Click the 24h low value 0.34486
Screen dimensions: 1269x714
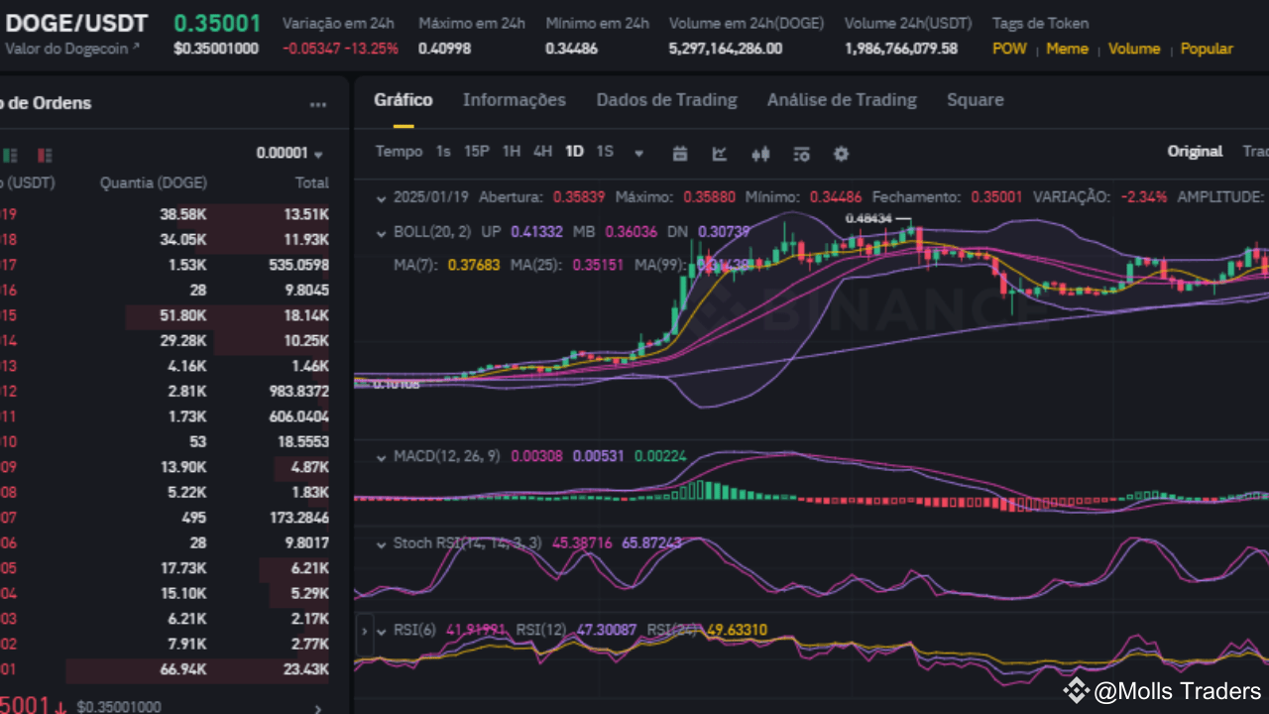(x=571, y=49)
